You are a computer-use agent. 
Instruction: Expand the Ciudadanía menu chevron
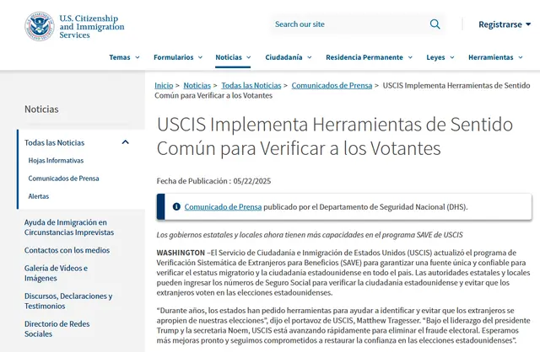tap(310, 57)
